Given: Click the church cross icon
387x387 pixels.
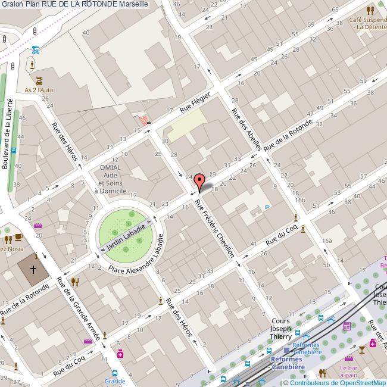Looking at the screenshot, I should [x=33, y=270].
